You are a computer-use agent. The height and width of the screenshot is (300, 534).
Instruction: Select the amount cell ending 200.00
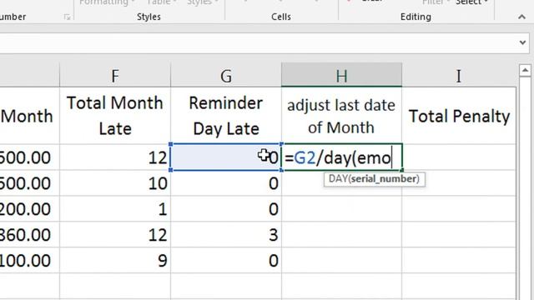[30, 209]
